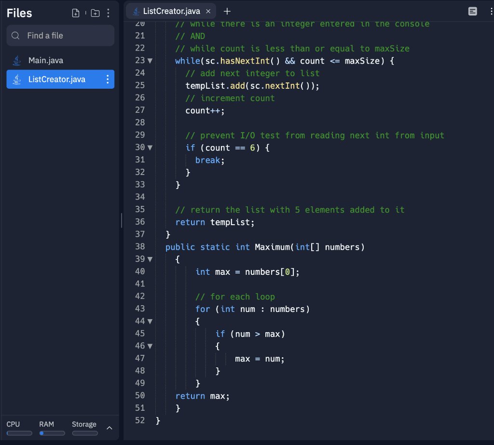Open the Files panel three-dot menu

tap(109, 13)
